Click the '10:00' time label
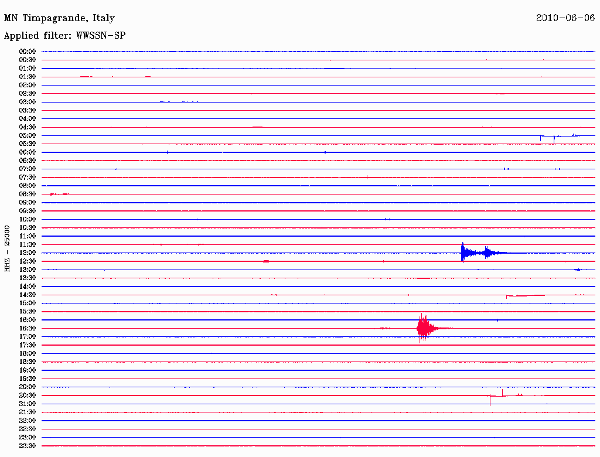Screen dimensions: 600x457 (28, 219)
